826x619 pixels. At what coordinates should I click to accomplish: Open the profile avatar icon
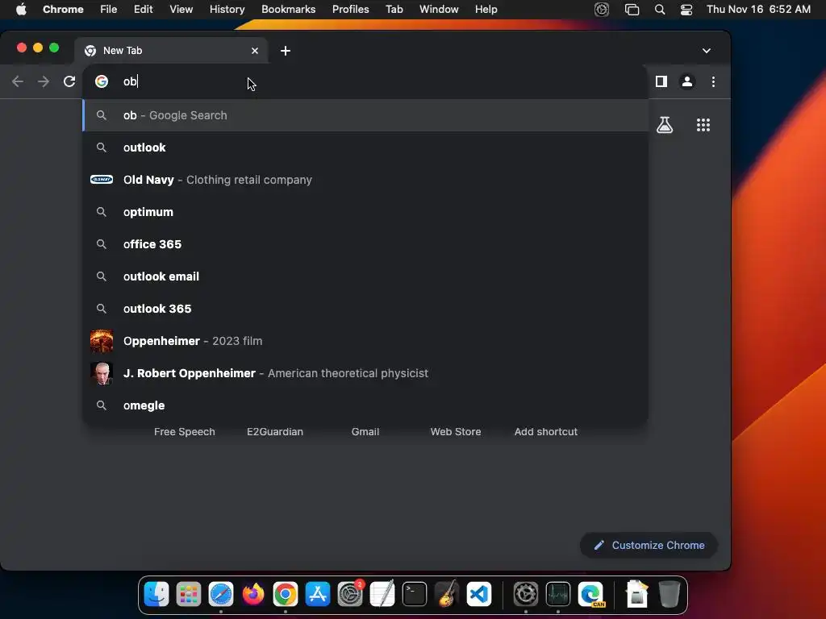click(687, 81)
